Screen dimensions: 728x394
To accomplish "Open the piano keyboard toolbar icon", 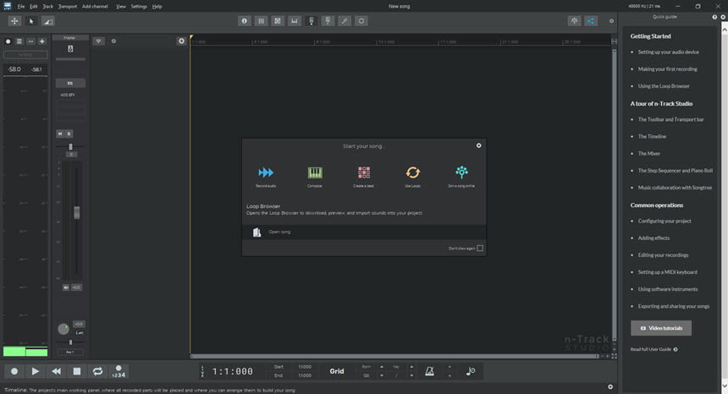I will (x=295, y=21).
